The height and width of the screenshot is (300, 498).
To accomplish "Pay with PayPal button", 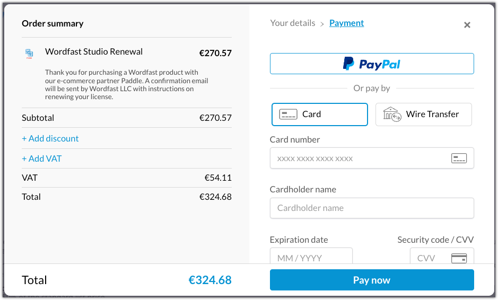I will click(x=372, y=64).
